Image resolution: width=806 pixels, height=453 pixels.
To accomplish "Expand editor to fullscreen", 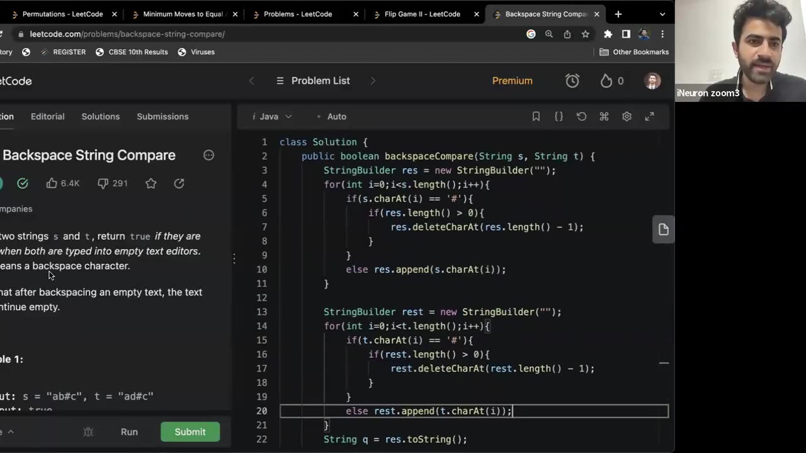I will click(x=649, y=116).
